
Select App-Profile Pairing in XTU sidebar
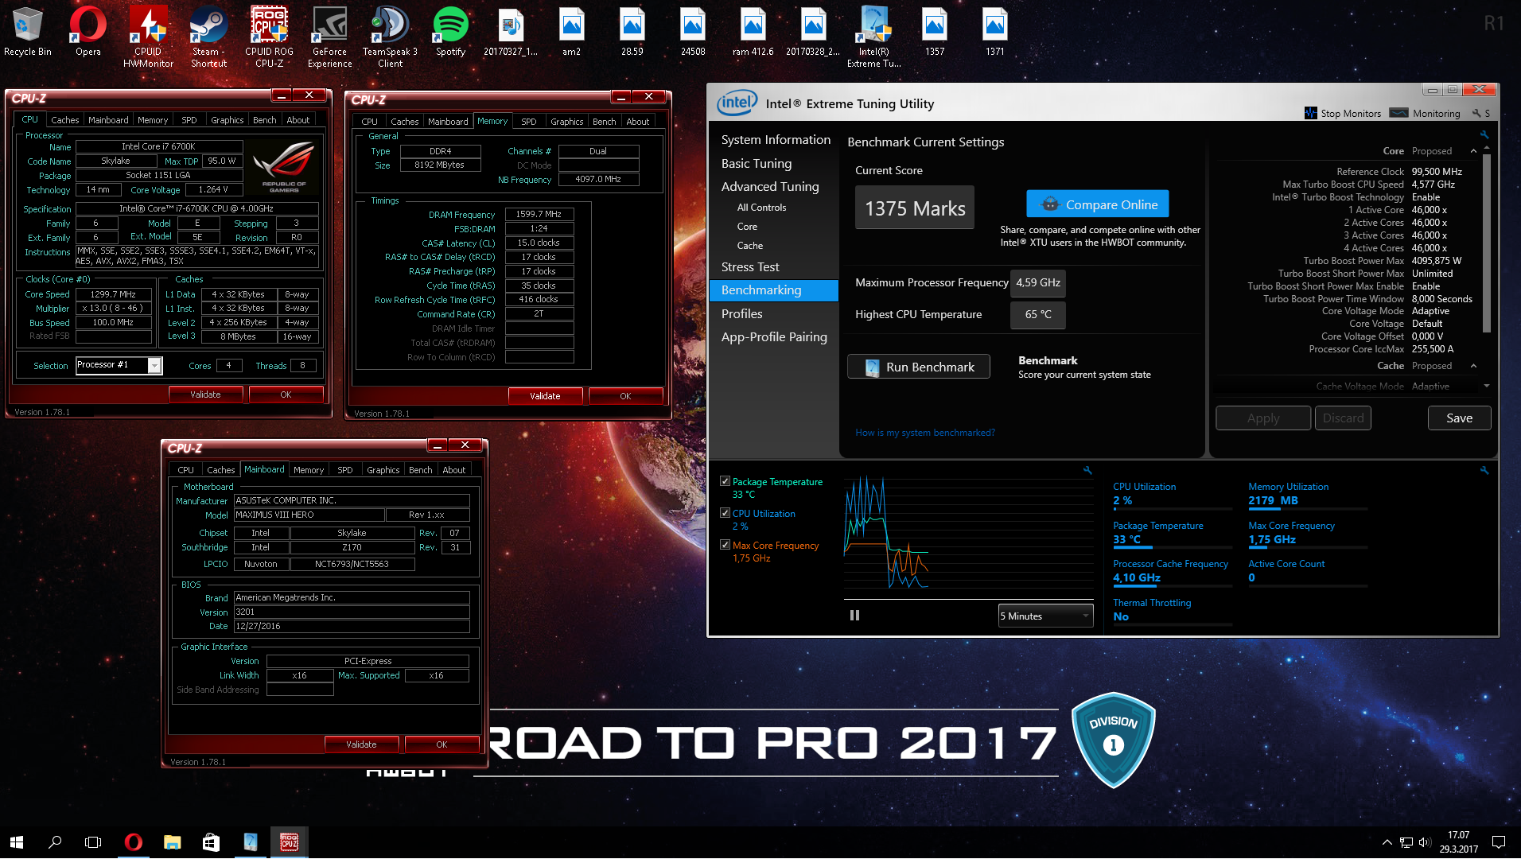774,336
